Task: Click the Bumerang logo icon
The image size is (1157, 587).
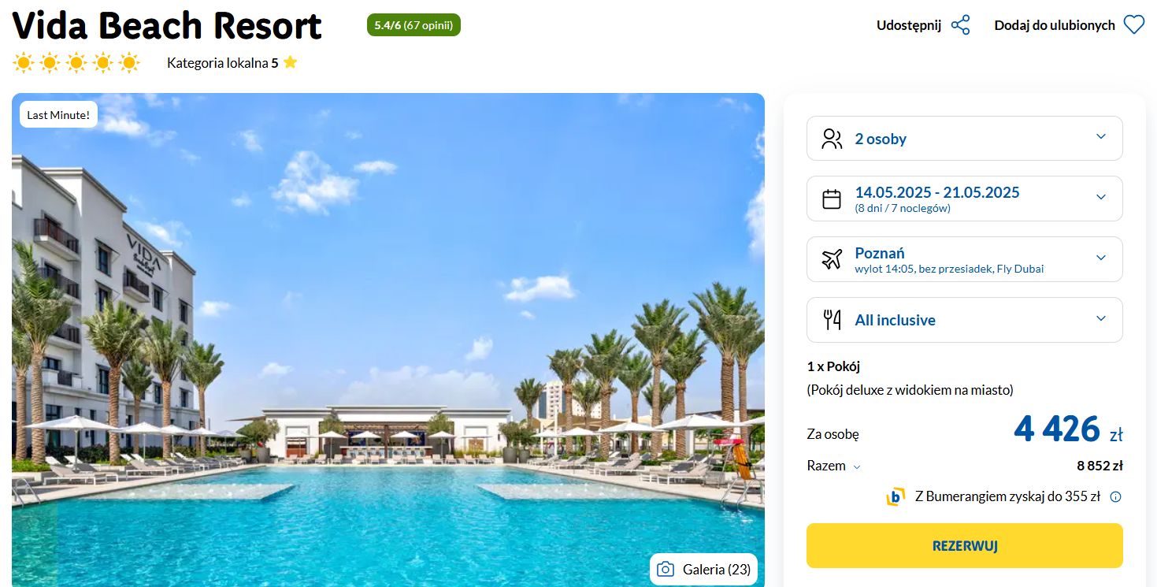Action: click(x=896, y=497)
